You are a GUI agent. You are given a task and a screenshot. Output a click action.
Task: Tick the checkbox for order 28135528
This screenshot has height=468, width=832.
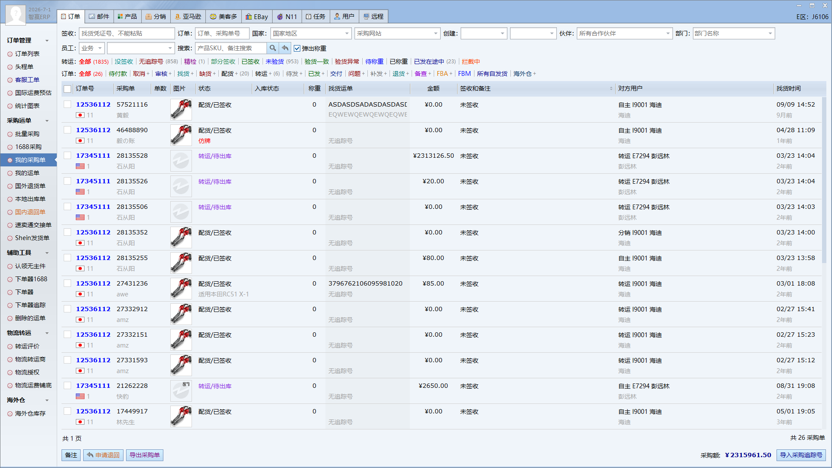[68, 155]
